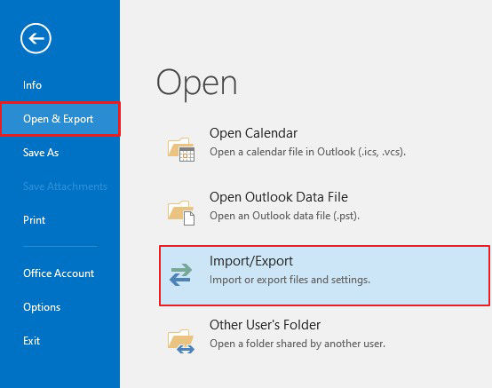This screenshot has width=492, height=388.
Task: Choose Save As in the sidebar
Action: click(x=41, y=153)
